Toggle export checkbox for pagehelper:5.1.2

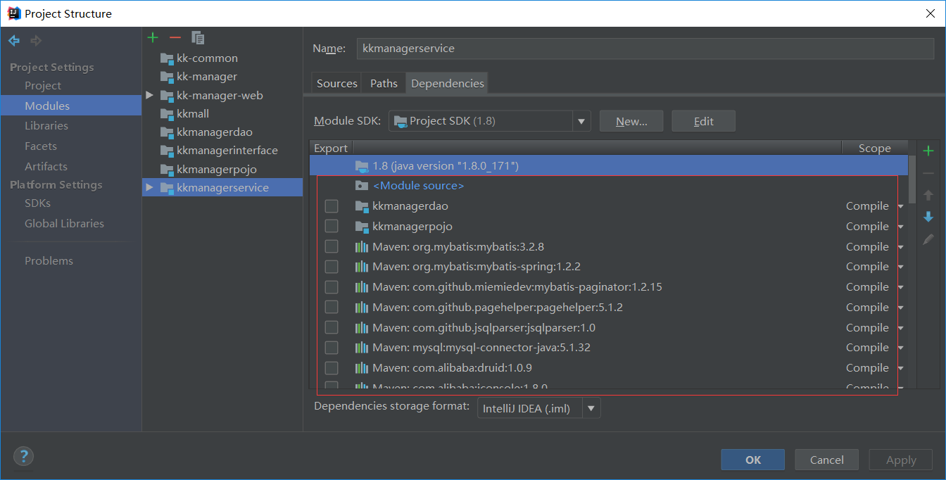pyautogui.click(x=332, y=308)
